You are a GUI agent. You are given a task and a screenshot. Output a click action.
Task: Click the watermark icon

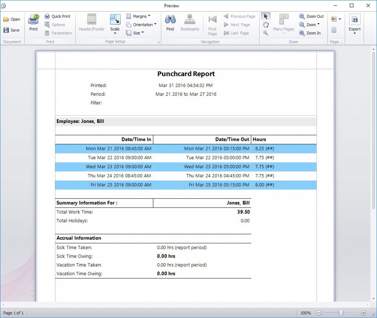click(x=334, y=30)
